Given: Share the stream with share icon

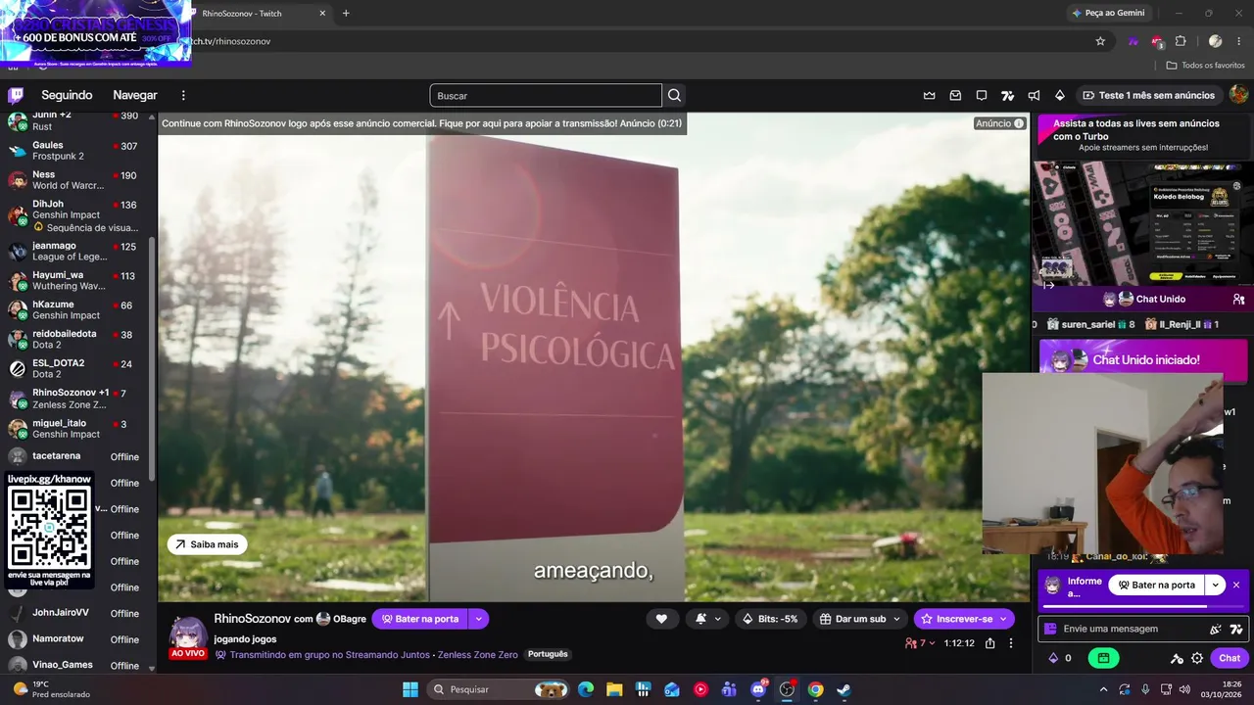Looking at the screenshot, I should tap(989, 643).
